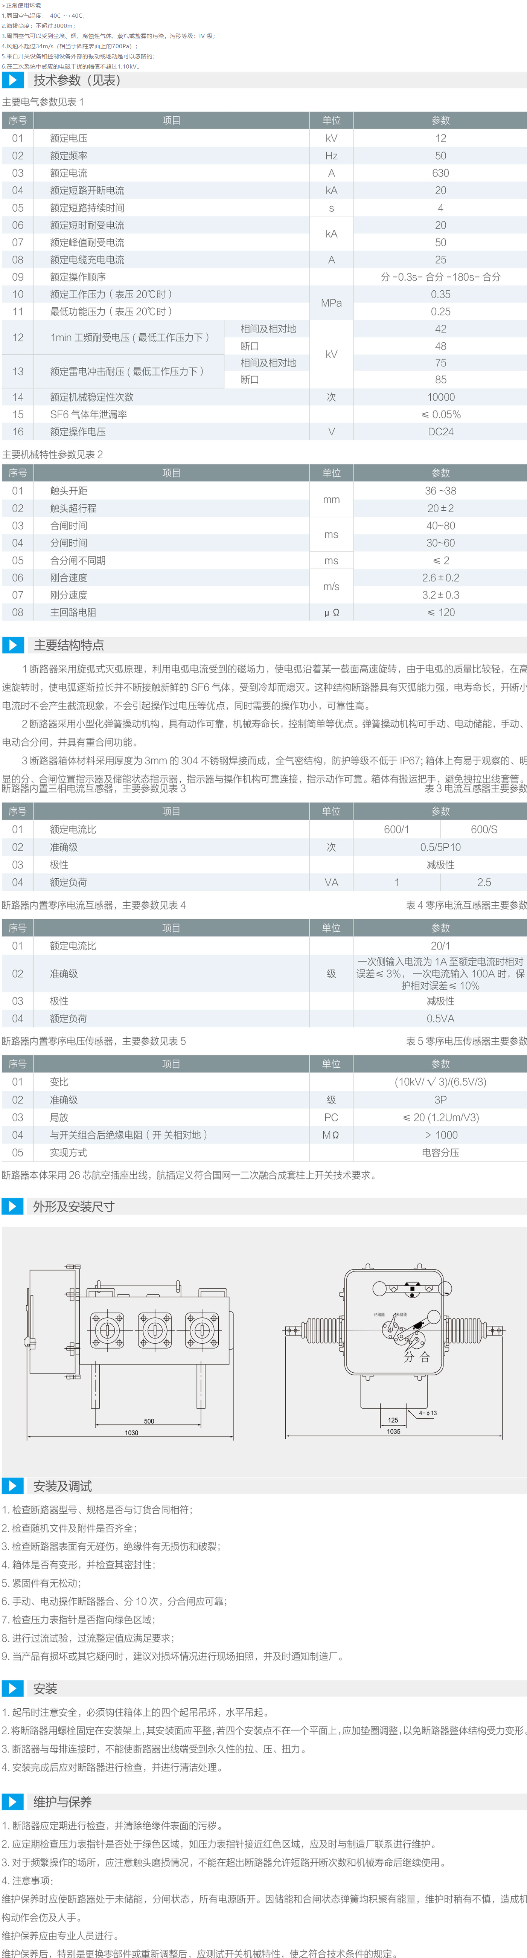Click step 7 检查压力表指针是否指向绿色区域
Image resolution: width=527 pixels, height=1958 pixels.
tap(78, 1619)
